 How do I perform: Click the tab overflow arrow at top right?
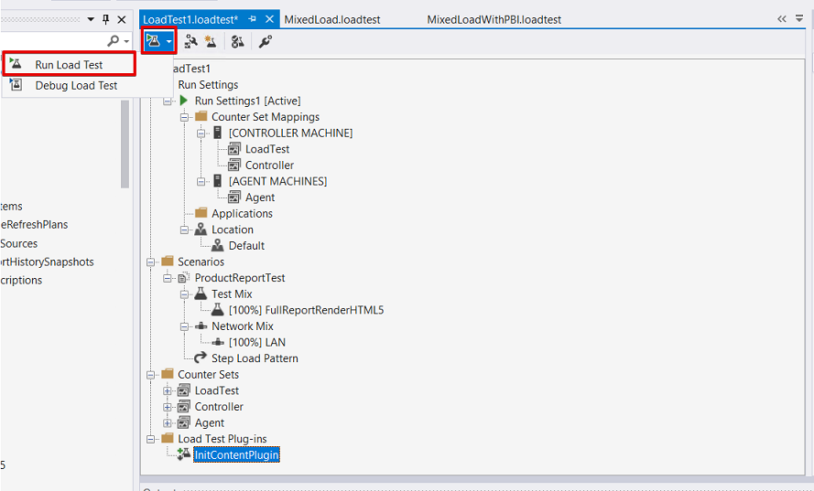pos(782,19)
